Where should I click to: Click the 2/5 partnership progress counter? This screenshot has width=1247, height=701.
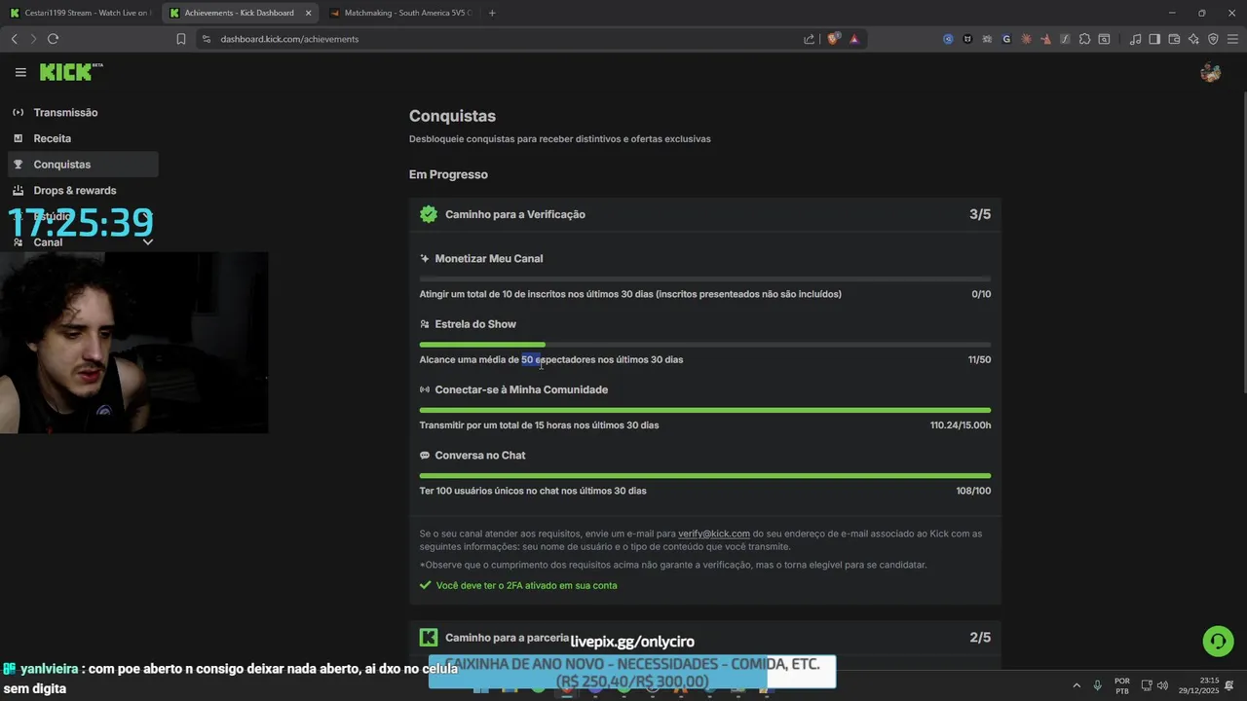[980, 638]
